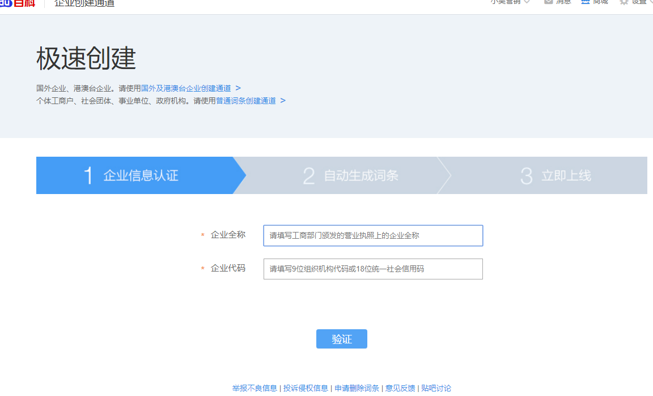Click the Baidu Baike logo
This screenshot has height=396, width=653.
[18, 2]
